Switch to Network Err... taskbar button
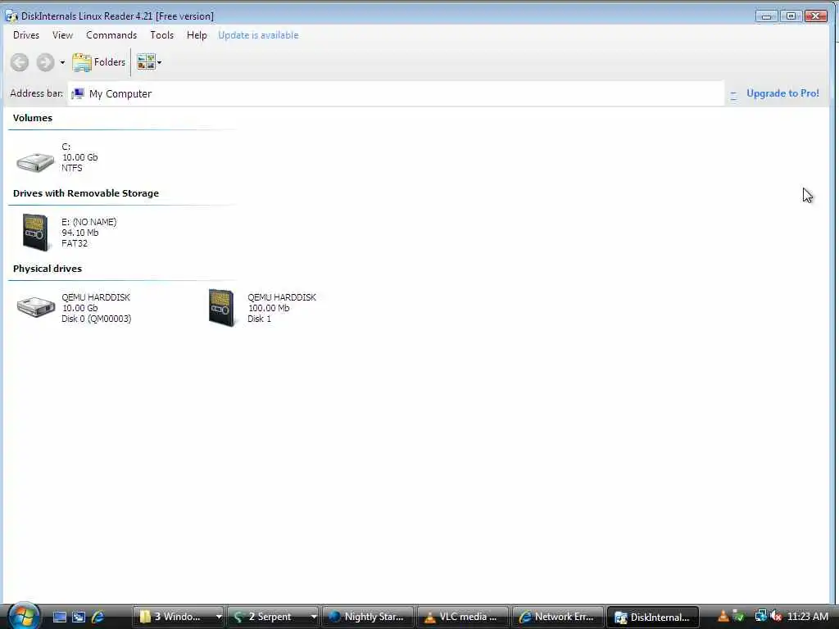The height and width of the screenshot is (629, 839). [558, 617]
